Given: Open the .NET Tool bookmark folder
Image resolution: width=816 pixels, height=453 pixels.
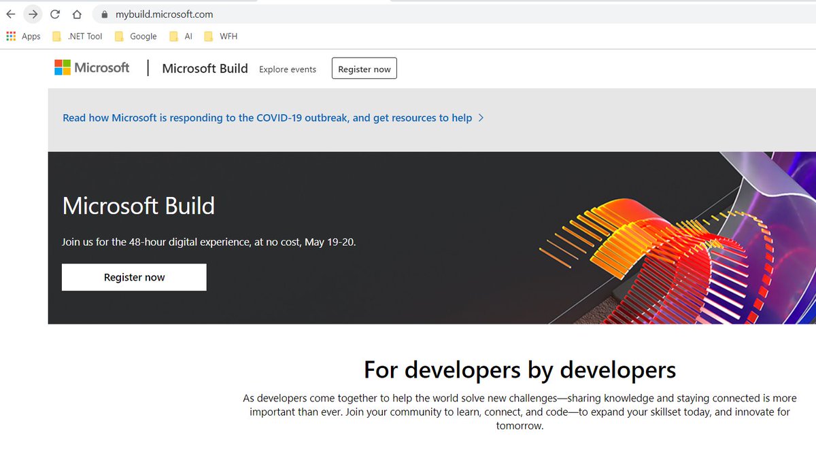Looking at the screenshot, I should [x=77, y=36].
